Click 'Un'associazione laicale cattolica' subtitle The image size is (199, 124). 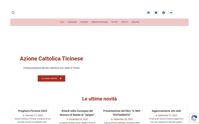[x=51, y=68]
